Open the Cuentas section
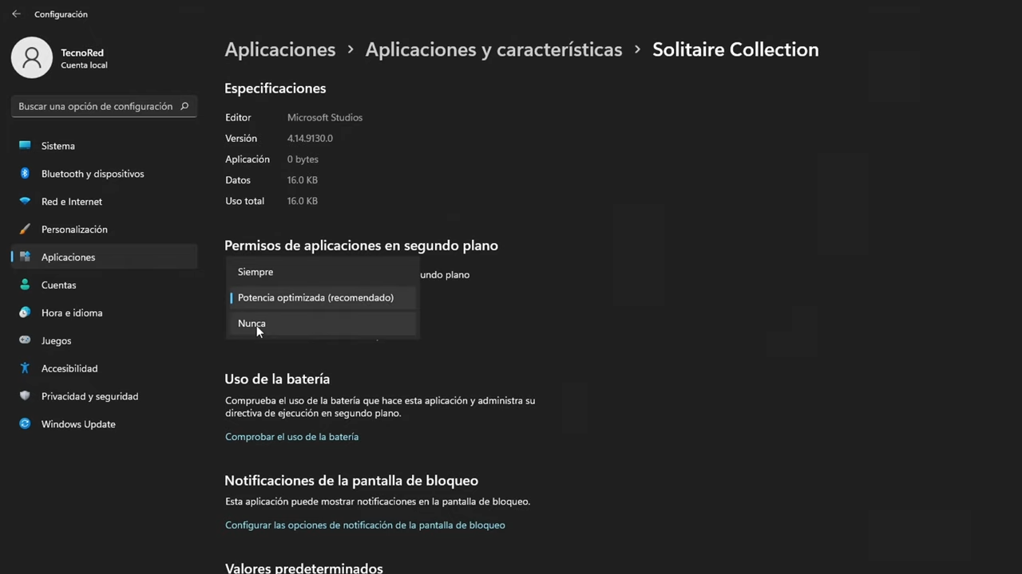The image size is (1022, 574). coord(58,285)
